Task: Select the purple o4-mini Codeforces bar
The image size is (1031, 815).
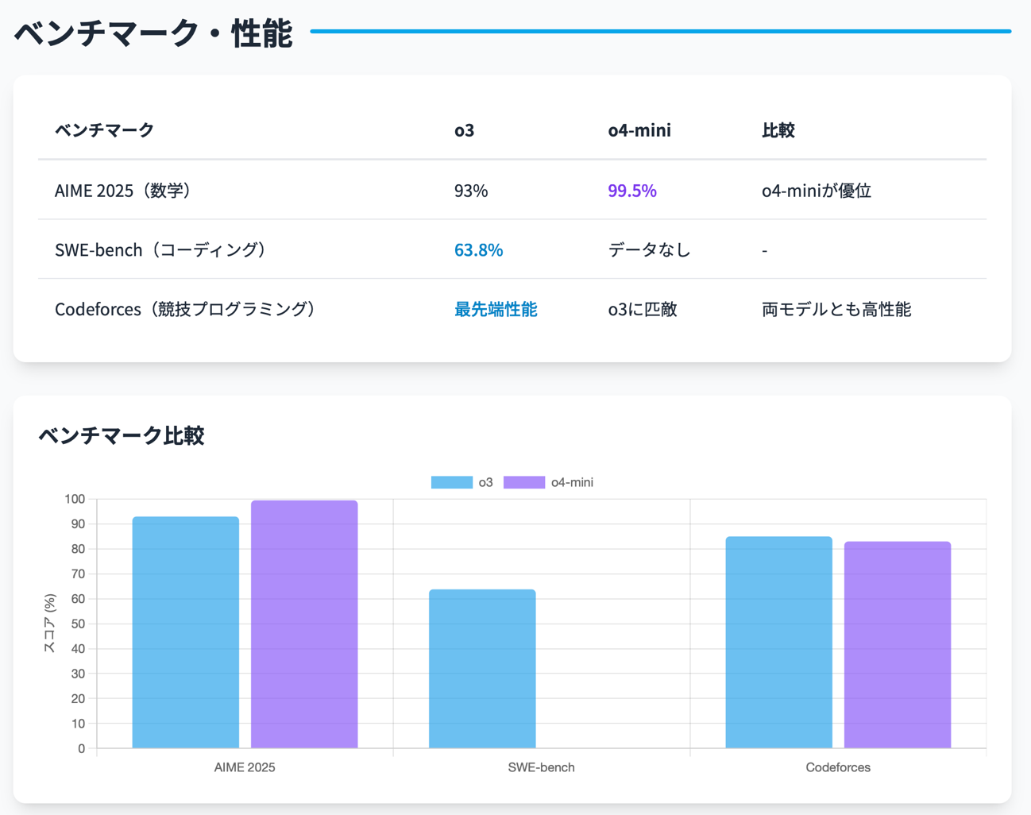Action: (898, 645)
